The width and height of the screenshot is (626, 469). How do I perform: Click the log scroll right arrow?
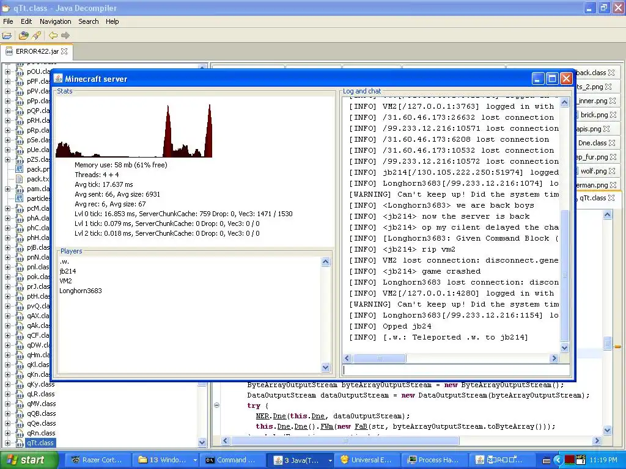coord(554,358)
